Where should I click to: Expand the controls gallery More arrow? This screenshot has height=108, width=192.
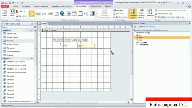97,17
